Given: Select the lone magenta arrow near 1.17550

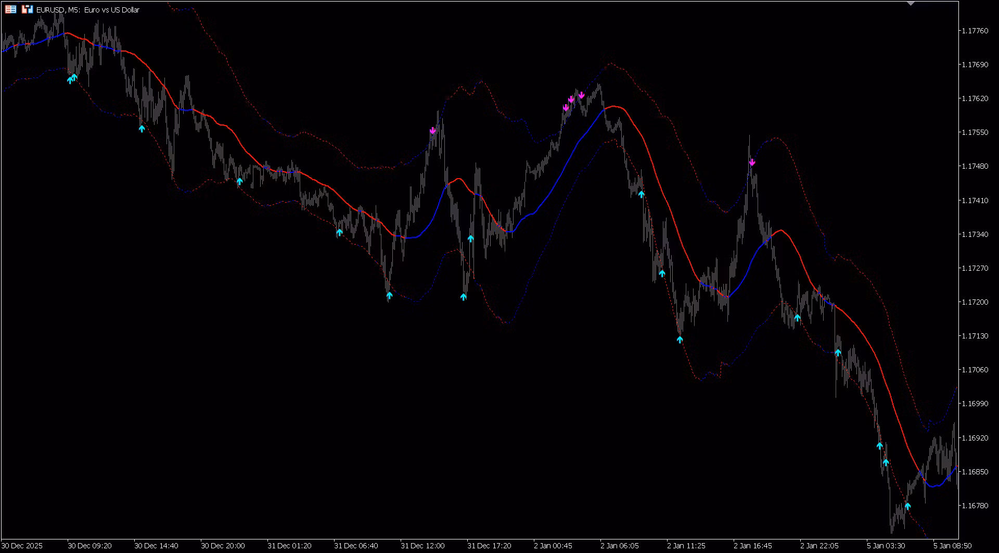Looking at the screenshot, I should [x=432, y=131].
